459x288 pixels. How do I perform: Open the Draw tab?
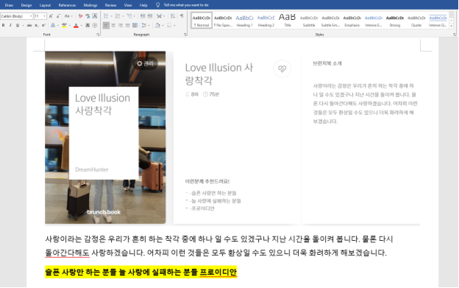pyautogui.click(x=9, y=5)
